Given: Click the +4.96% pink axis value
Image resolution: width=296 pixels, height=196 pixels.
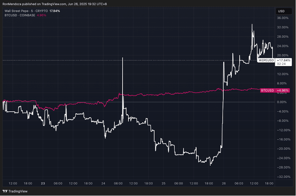Looking at the screenshot, I should [x=282, y=90].
